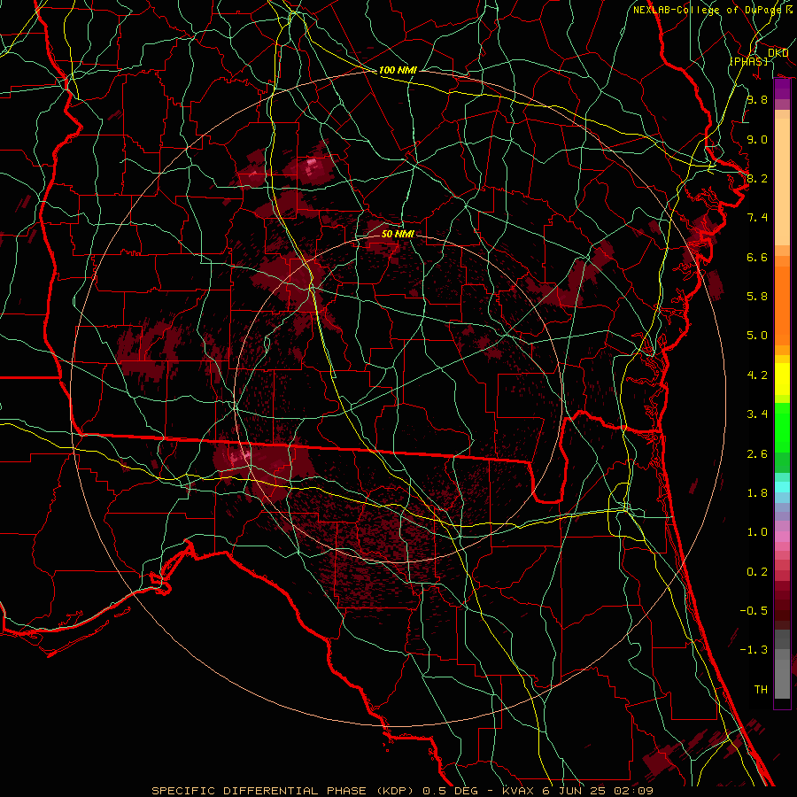797x797 pixels.
Task: Click the 1.0 legend value
Action: (757, 532)
